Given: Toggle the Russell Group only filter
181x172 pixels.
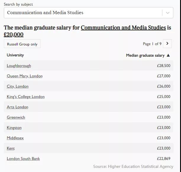Looking at the screenshot, I should 22,44.
